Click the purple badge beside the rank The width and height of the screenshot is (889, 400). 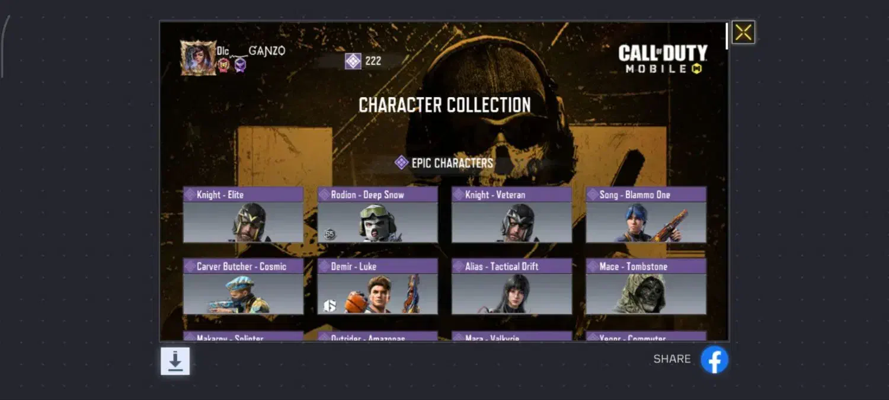239,65
